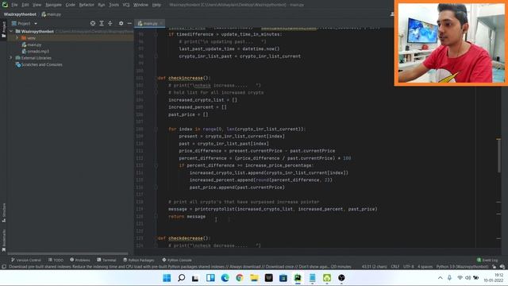Screen dimensions: 508x286
Task: Open the Code menu
Action: tap(71, 5)
